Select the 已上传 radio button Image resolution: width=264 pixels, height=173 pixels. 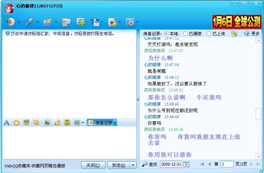tap(209, 34)
